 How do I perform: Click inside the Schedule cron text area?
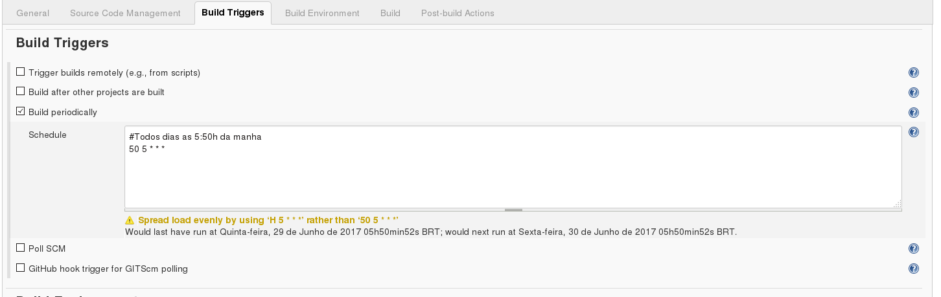pos(512,175)
